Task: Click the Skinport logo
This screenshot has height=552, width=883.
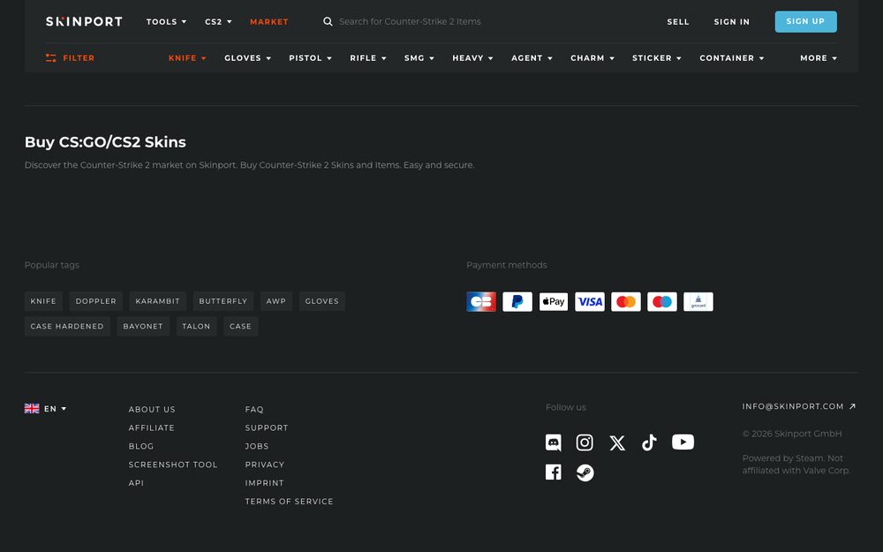Action: [x=84, y=21]
